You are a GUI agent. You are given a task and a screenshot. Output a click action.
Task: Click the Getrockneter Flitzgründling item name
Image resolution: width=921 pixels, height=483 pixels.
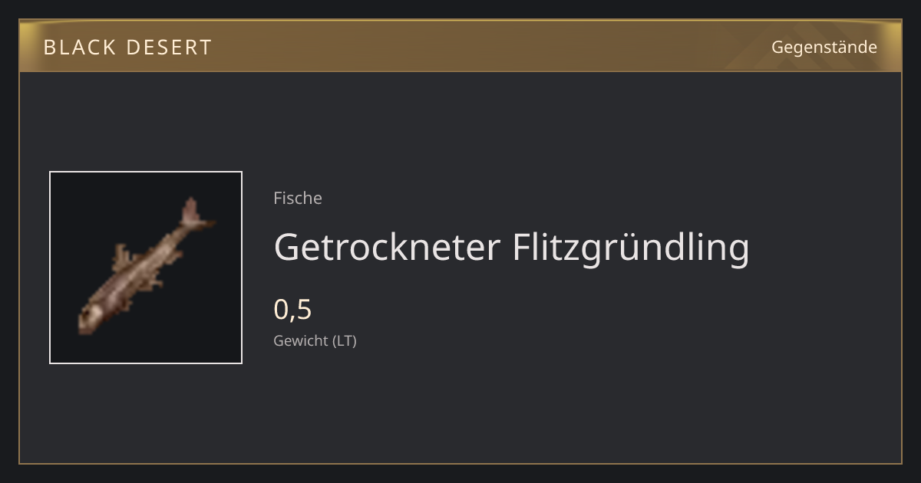click(511, 247)
